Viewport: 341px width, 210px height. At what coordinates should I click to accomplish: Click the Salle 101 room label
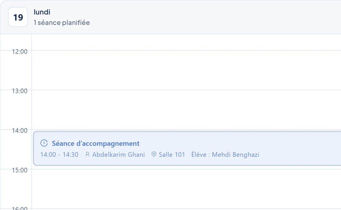[172, 154]
